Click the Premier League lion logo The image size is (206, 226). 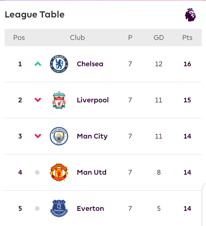click(x=190, y=15)
